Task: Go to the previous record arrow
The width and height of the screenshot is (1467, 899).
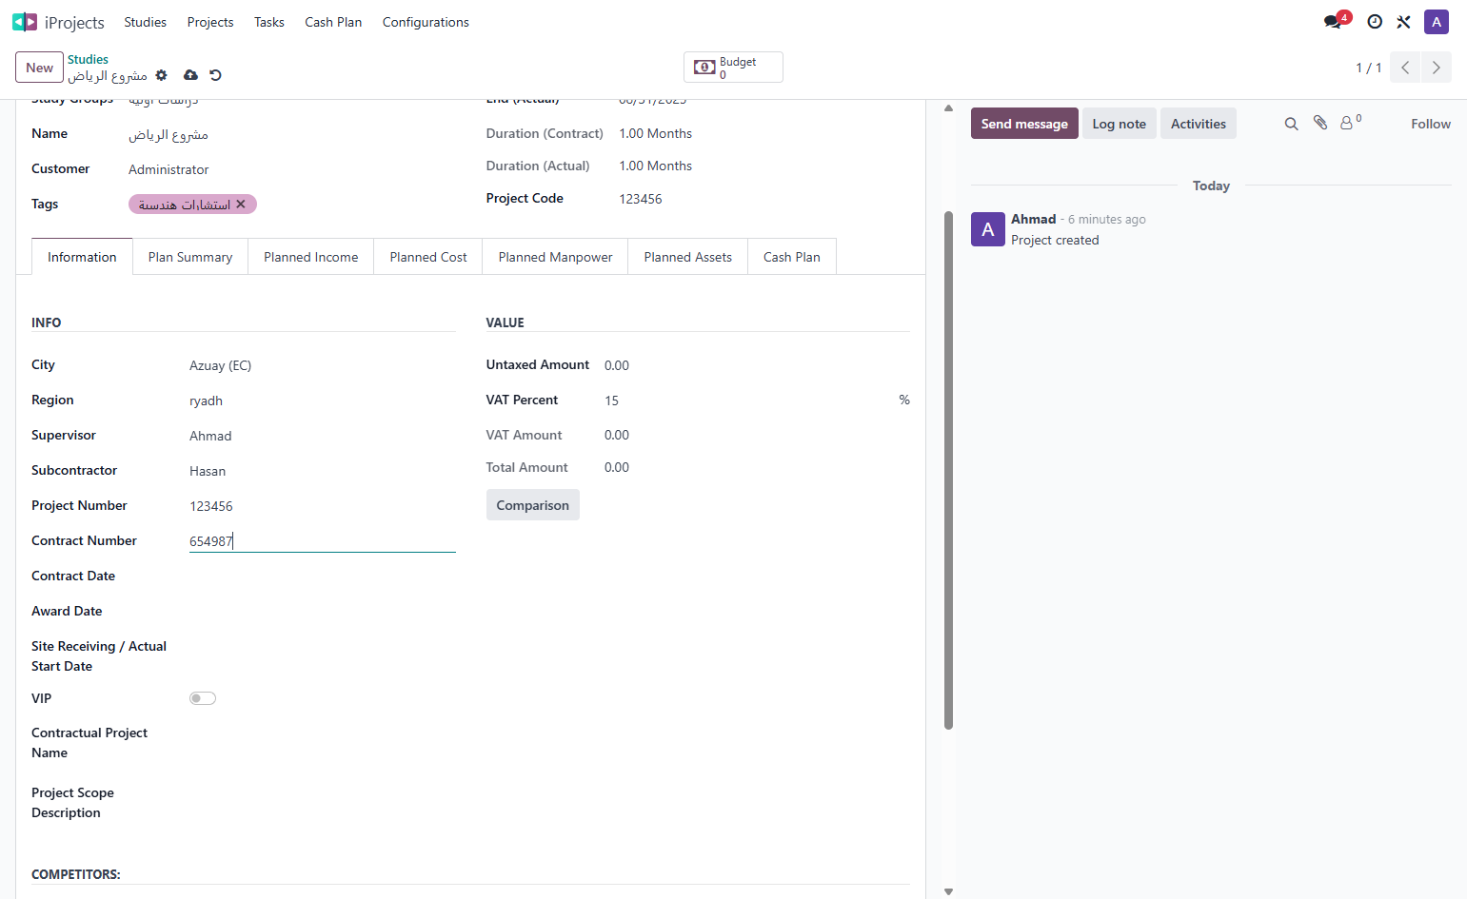Action: click(1405, 68)
